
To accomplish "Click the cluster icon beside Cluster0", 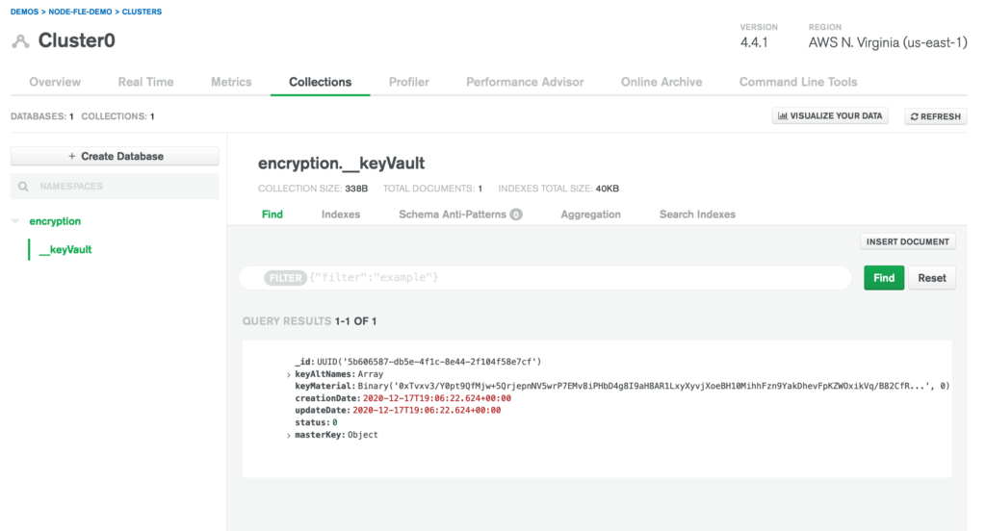I will (x=21, y=41).
